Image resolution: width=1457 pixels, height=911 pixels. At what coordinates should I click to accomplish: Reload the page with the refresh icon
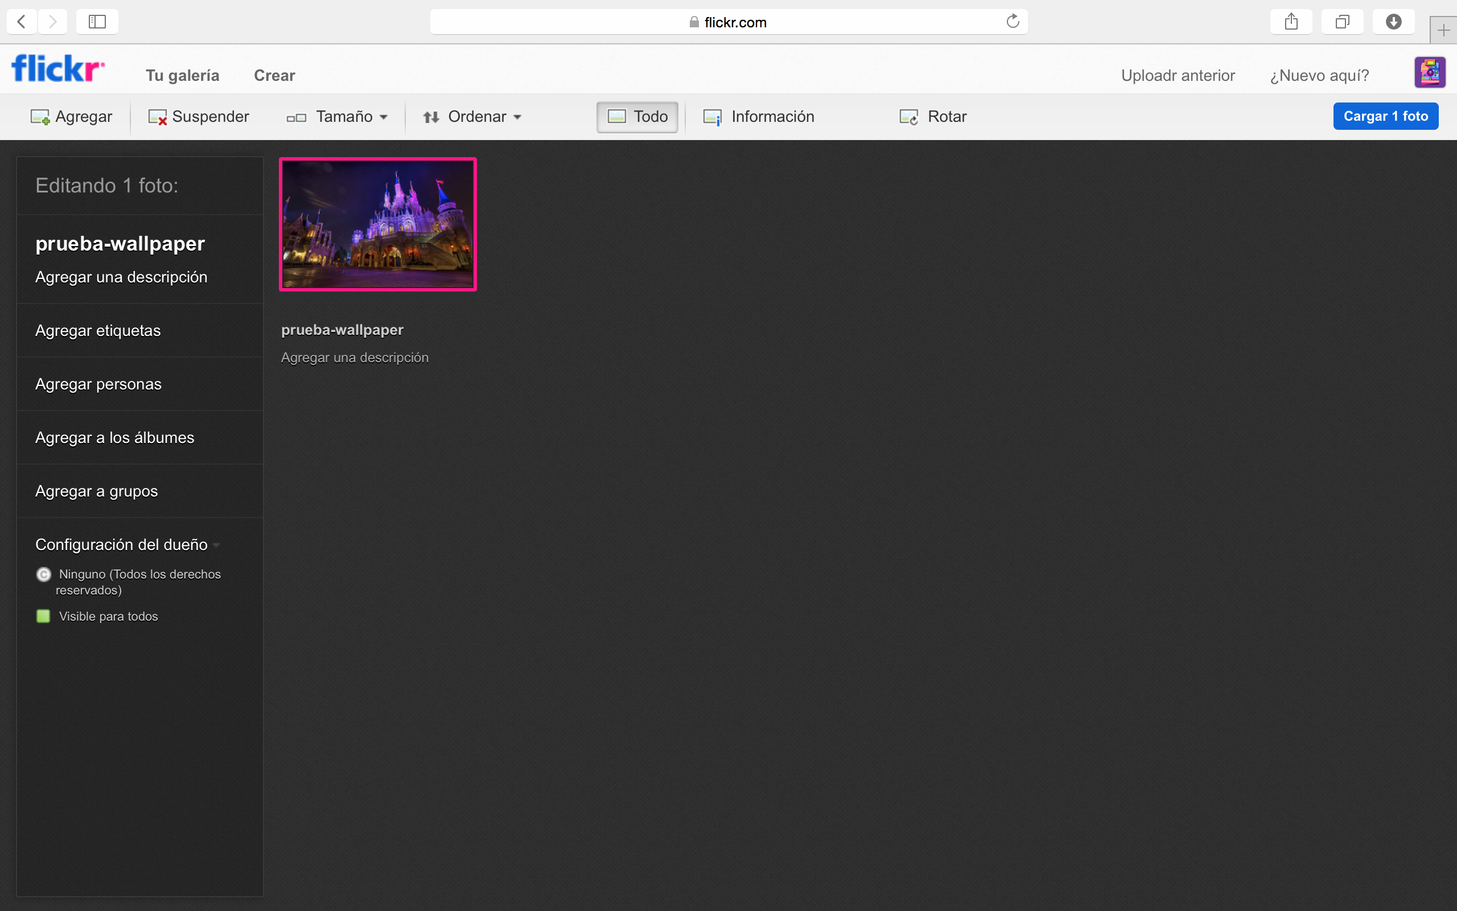pyautogui.click(x=1013, y=22)
